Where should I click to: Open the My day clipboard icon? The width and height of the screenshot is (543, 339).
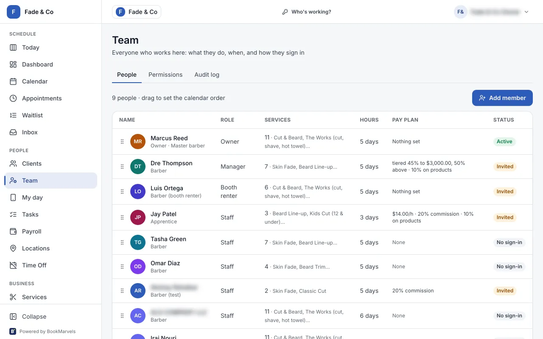click(x=13, y=197)
